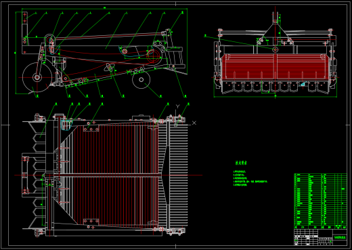
Task: Click the cyan outlined bracket in top view
Action: [x=66, y=125]
